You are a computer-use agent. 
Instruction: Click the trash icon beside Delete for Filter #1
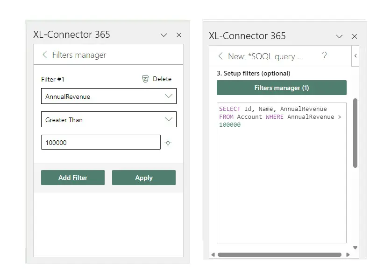coord(145,79)
